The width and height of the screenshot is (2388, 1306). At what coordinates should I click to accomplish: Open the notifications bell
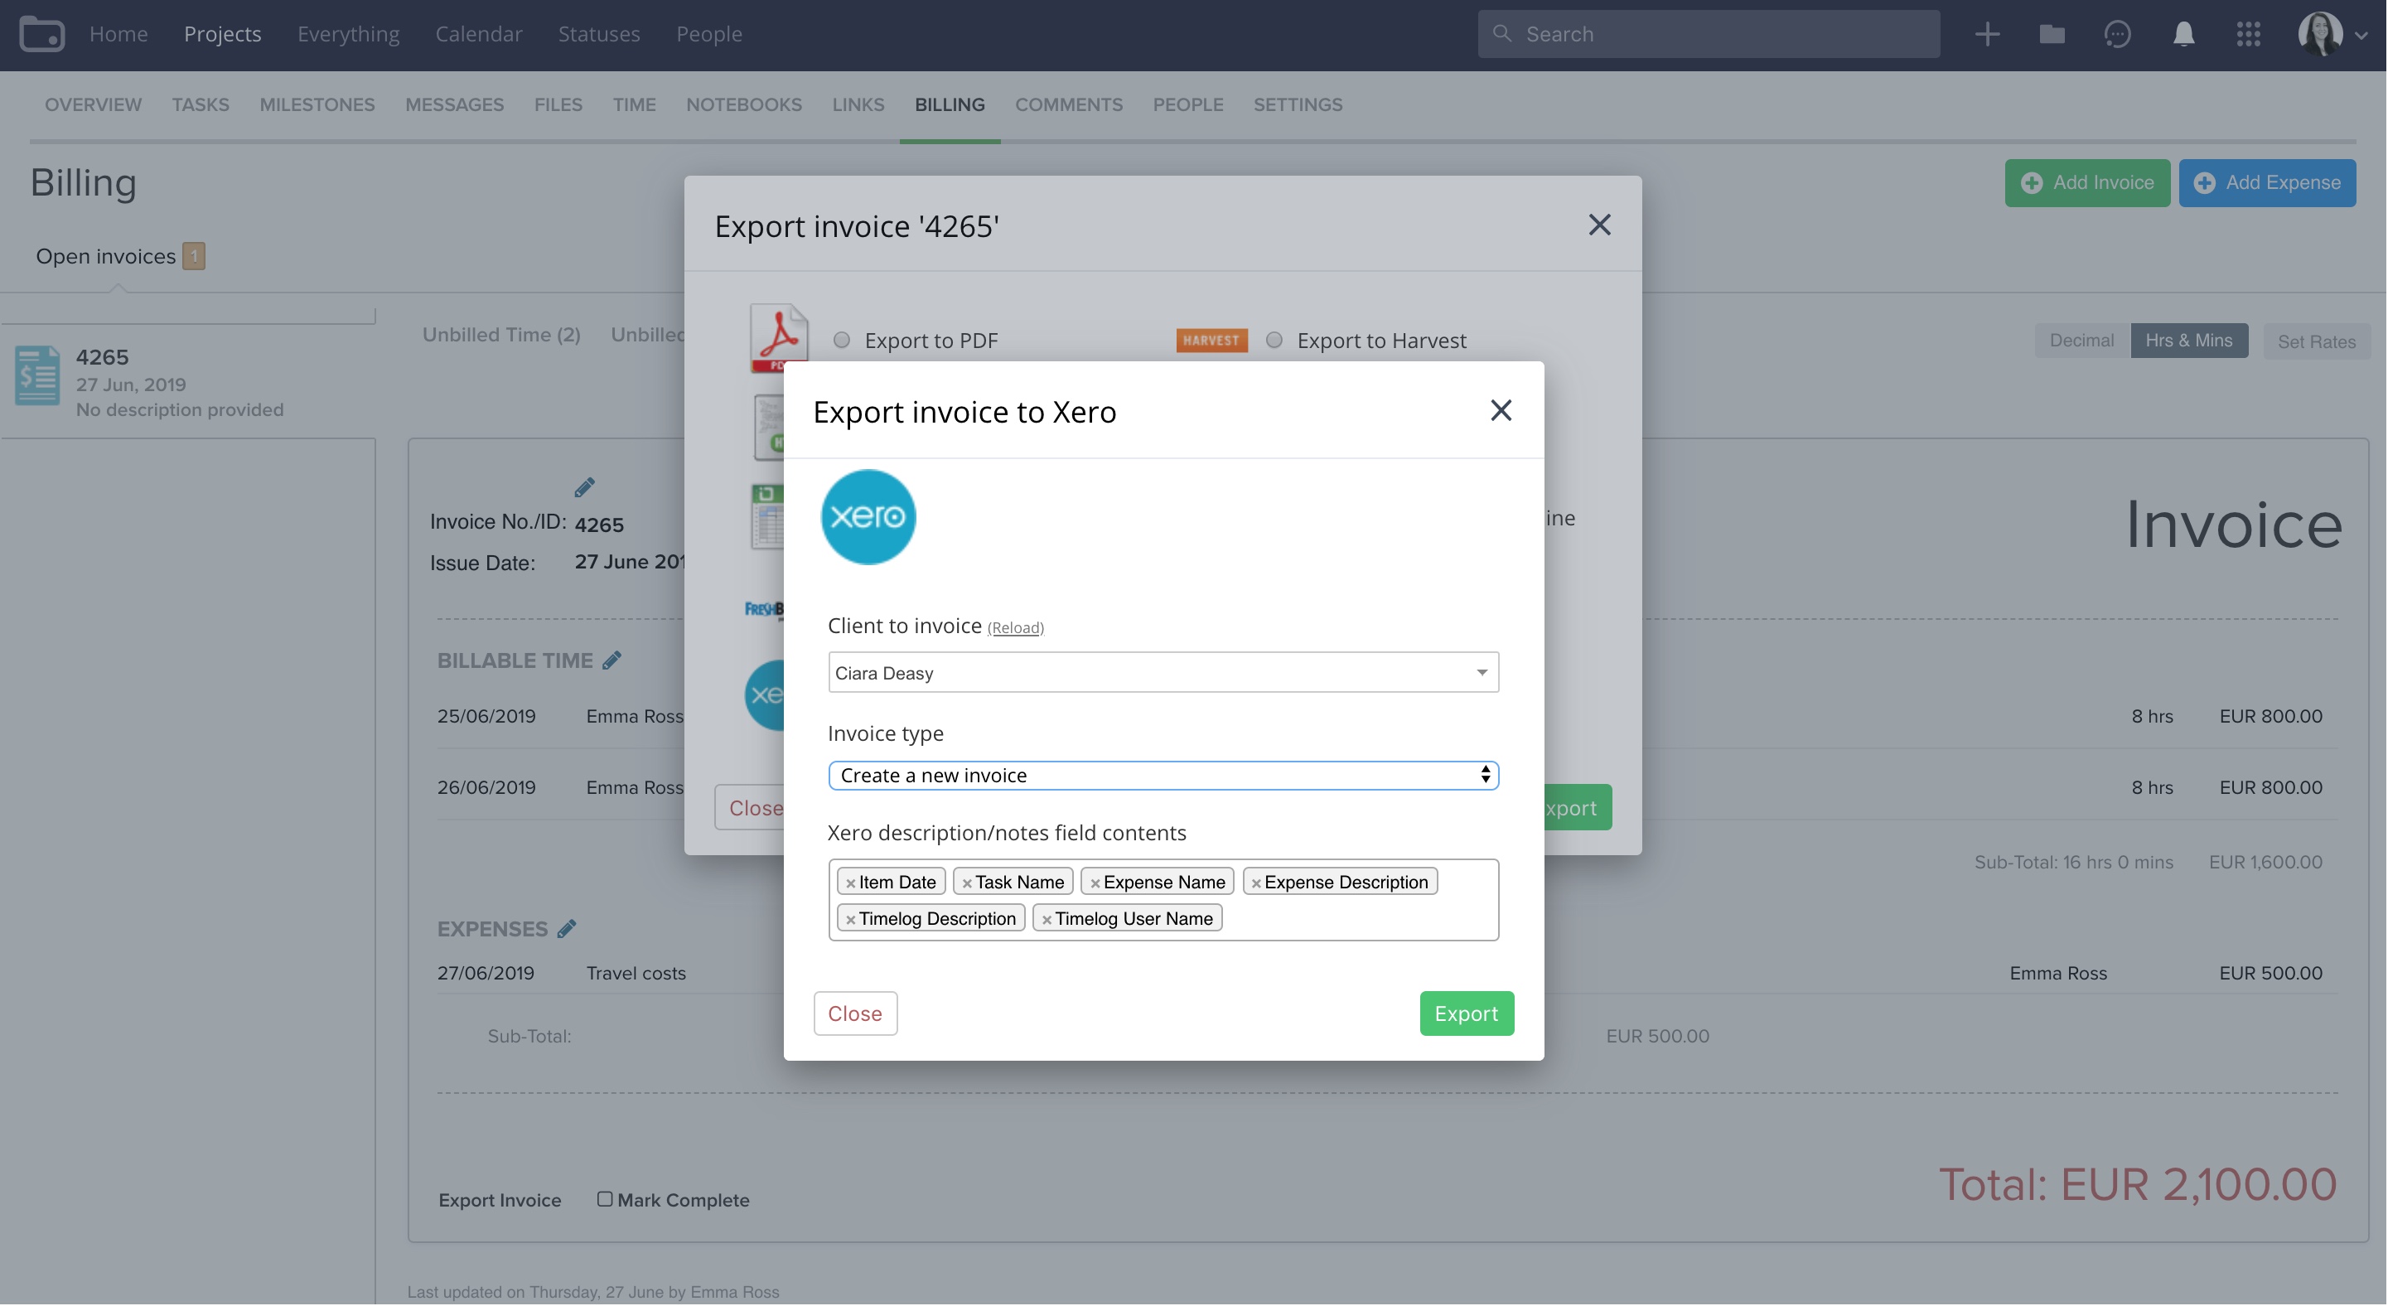(x=2183, y=34)
